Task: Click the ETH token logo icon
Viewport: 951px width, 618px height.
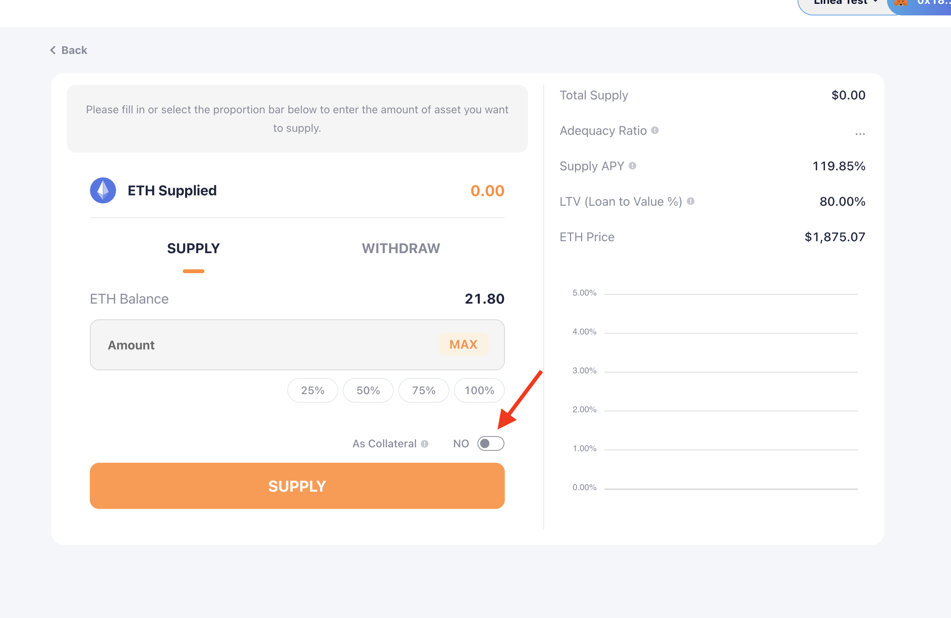Action: coord(103,190)
